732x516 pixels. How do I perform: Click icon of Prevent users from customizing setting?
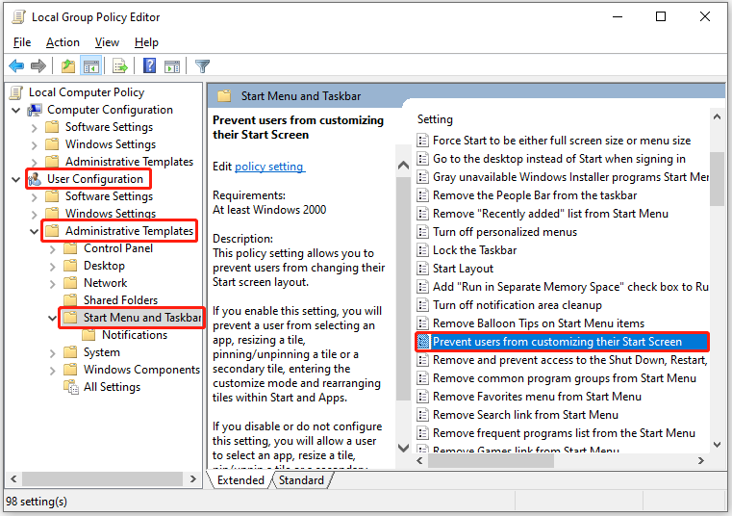tap(423, 342)
